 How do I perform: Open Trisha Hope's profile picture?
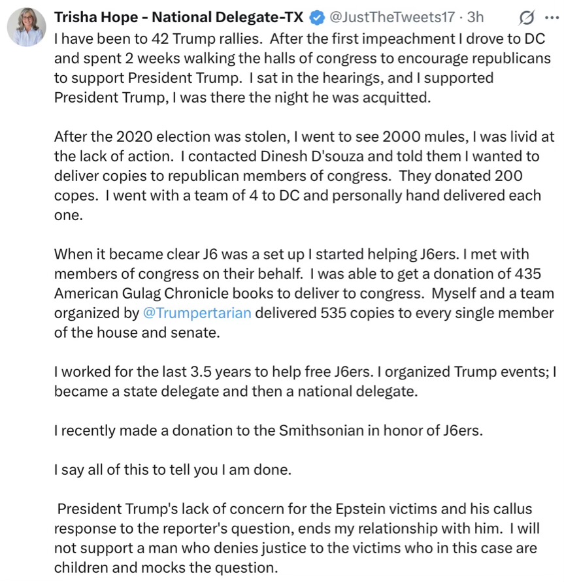26,27
